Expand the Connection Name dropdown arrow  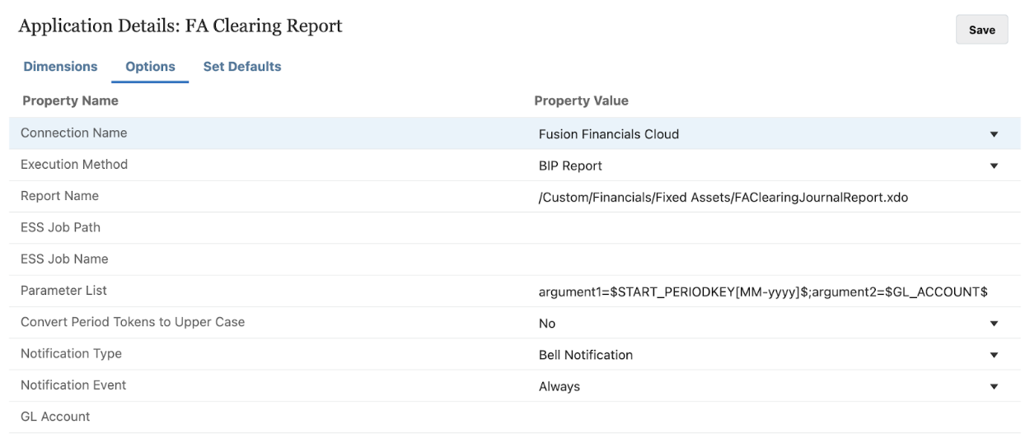(993, 134)
